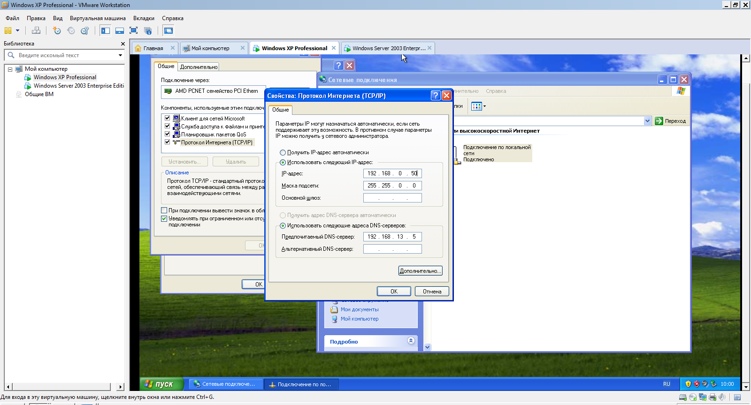Close the 'Главная' tab
This screenshot has height=405, width=751.
(173, 48)
